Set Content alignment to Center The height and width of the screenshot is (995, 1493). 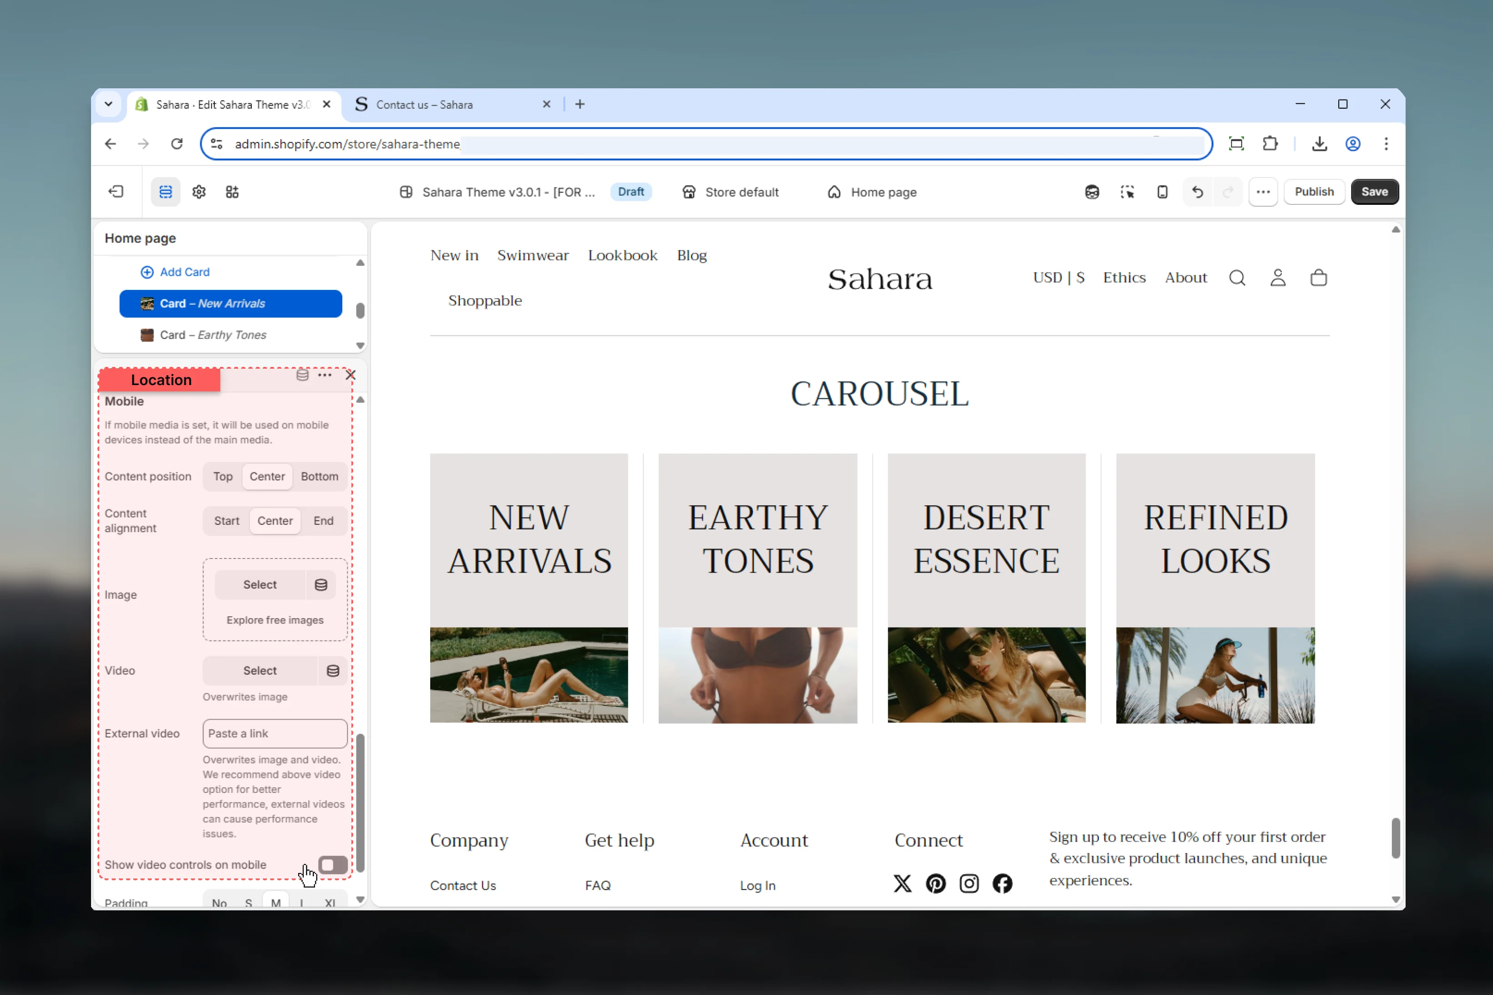tap(275, 521)
